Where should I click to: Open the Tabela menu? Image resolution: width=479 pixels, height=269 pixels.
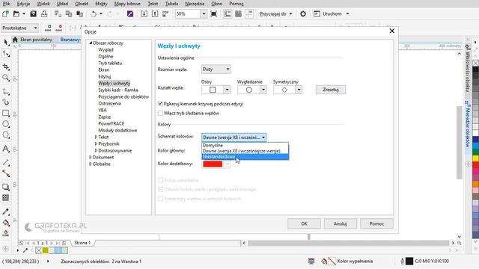[x=171, y=4]
